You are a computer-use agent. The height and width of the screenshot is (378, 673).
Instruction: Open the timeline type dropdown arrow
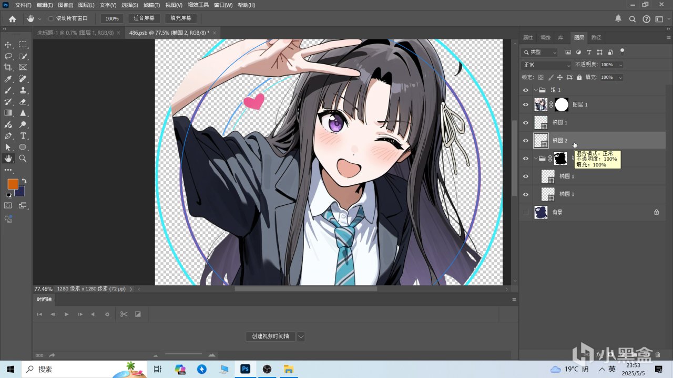[301, 337]
